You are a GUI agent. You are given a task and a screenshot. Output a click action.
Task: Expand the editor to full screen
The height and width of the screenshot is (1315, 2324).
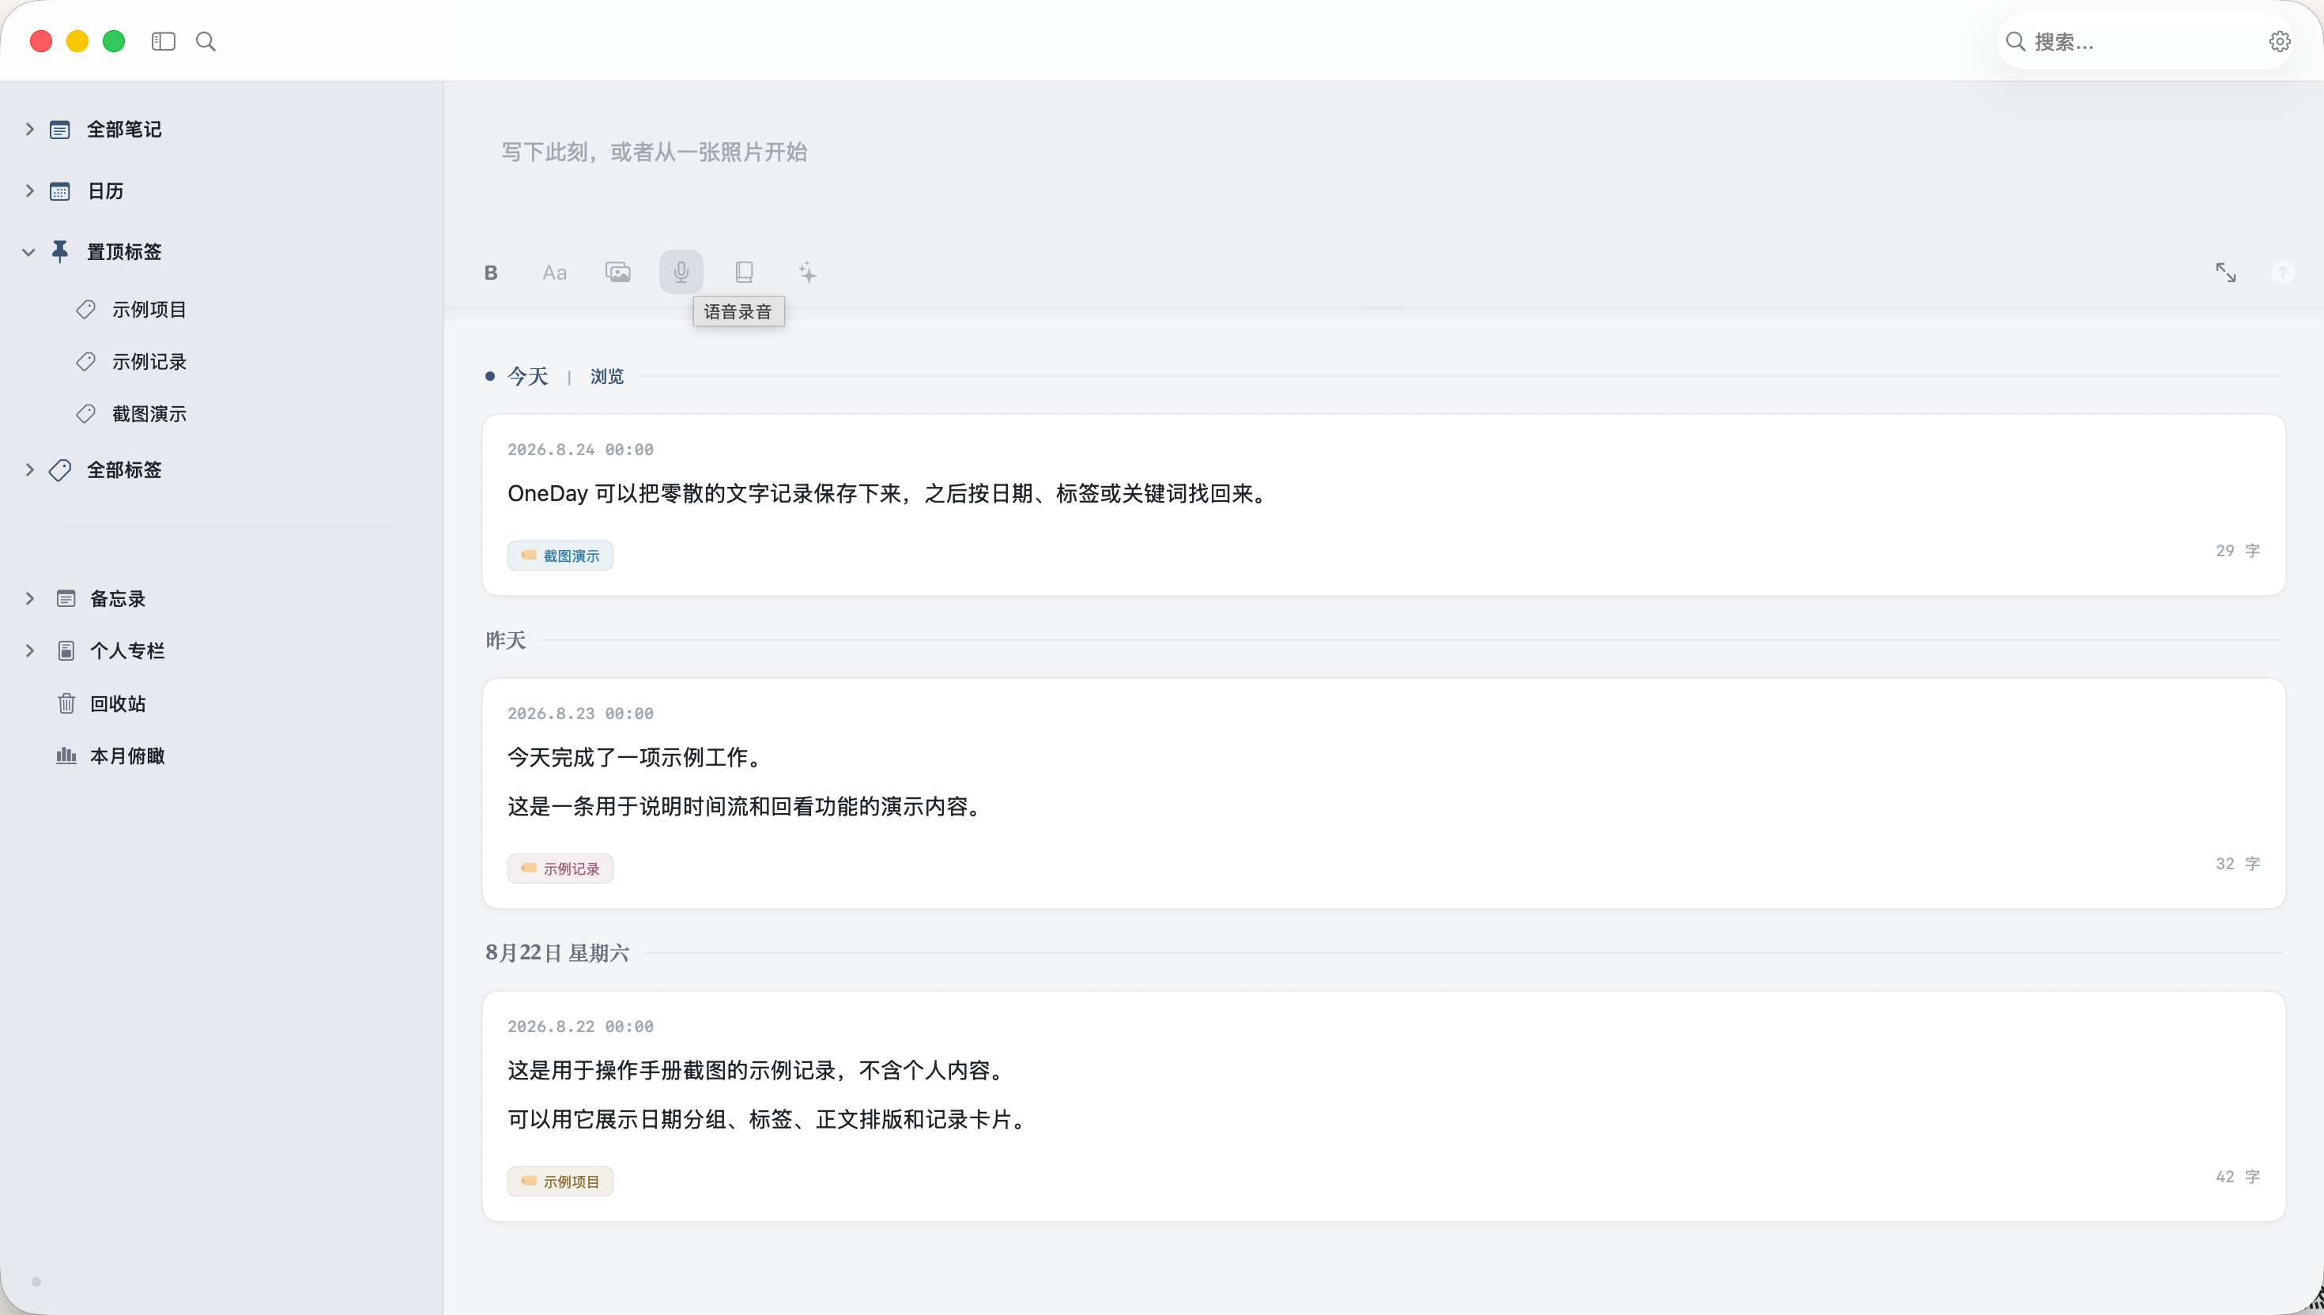2225,273
